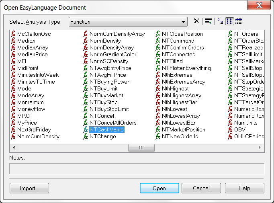
Task: Click the delete X toolbar icon
Action: coord(196,21)
